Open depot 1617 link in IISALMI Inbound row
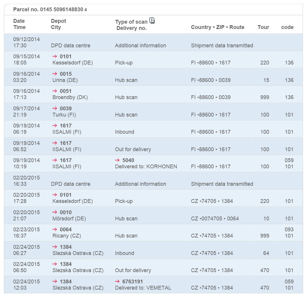307x297 pixels. (x=65, y=126)
